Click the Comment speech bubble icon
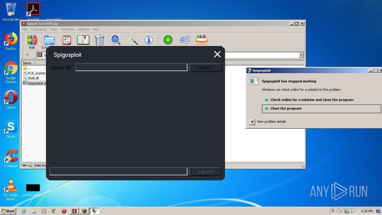 click(x=185, y=40)
